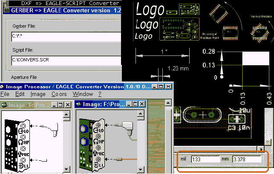The image size is (274, 174).
Task: Click the larger PCB board thumbnail
Action: pos(179,29)
